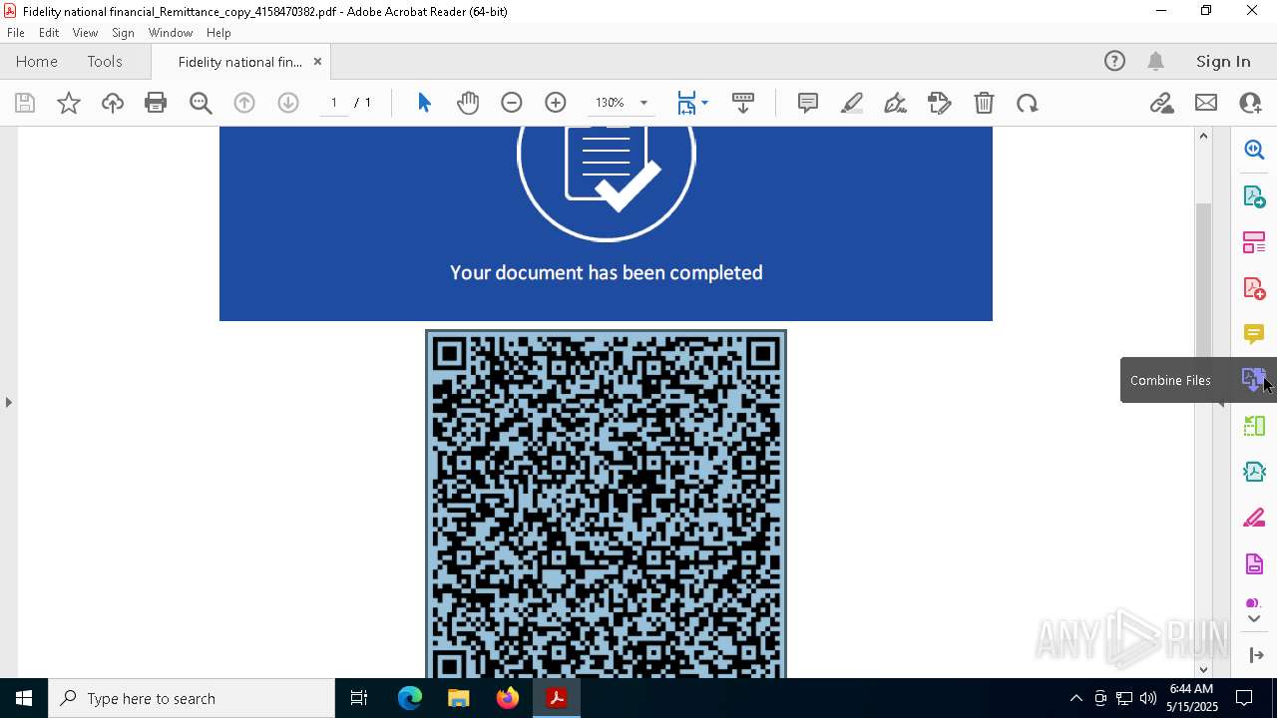Open the share with others icon
The width and height of the screenshot is (1277, 718).
(1250, 103)
